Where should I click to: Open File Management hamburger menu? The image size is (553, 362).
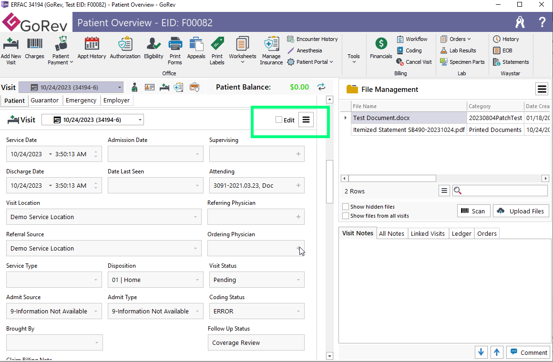coord(542,89)
